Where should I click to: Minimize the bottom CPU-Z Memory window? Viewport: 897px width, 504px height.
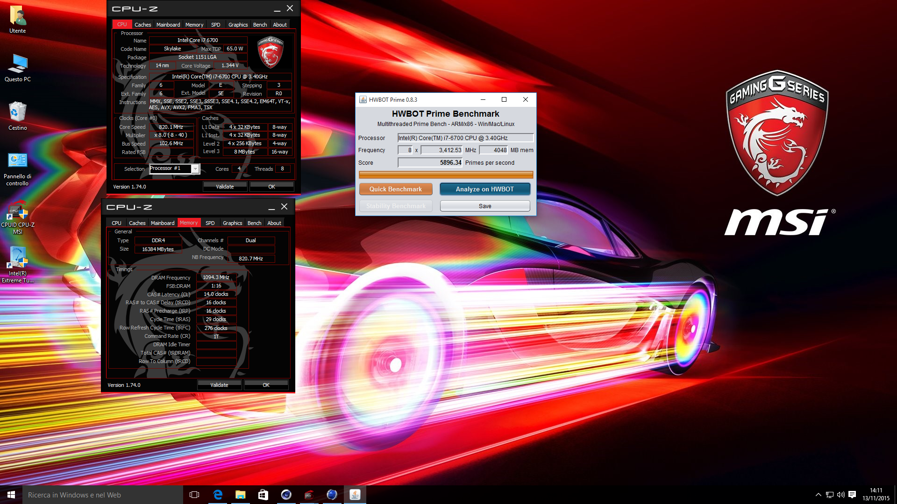point(271,207)
